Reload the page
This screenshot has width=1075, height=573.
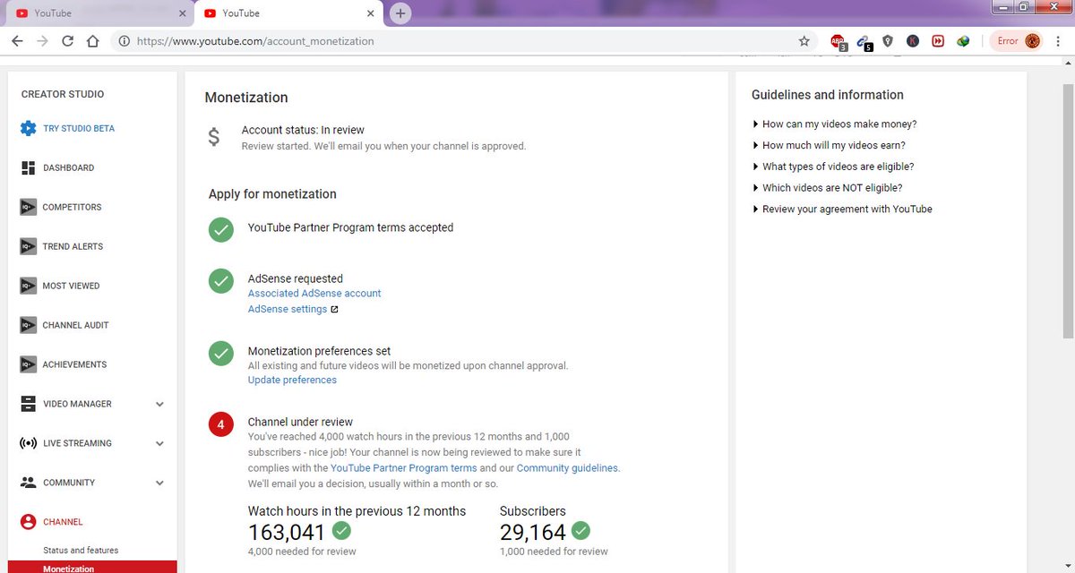67,41
